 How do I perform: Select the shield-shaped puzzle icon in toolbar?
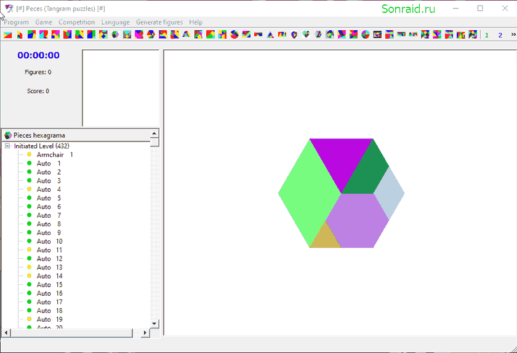tap(294, 34)
